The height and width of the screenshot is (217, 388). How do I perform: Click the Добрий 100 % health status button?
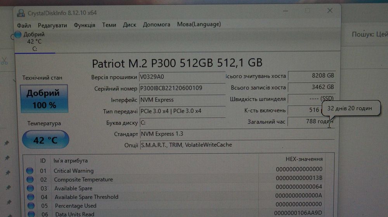point(44,99)
